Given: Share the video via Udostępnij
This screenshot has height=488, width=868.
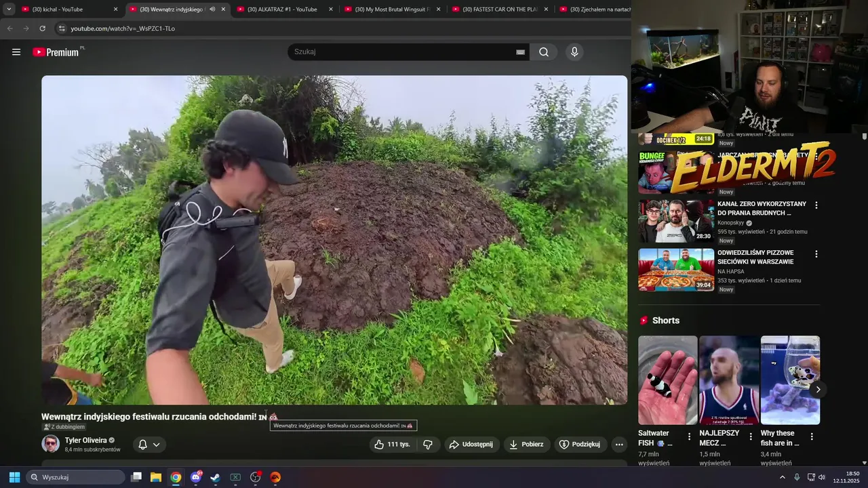Looking at the screenshot, I should pos(471,445).
